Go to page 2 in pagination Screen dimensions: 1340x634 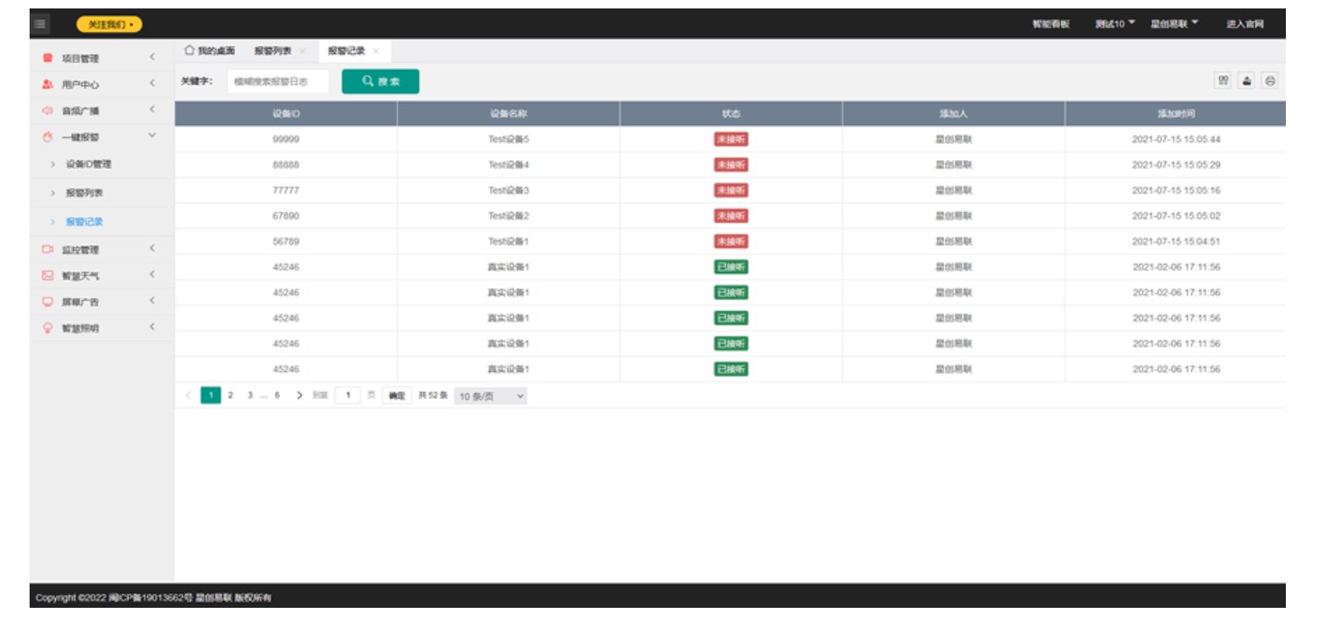point(230,396)
